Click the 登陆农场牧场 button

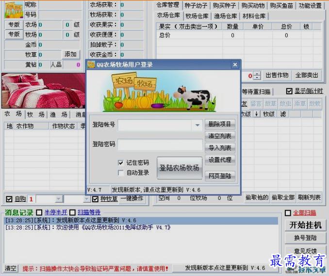click(180, 168)
